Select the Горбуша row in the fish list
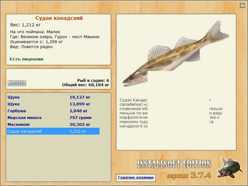This screenshot has height=186, width=248. point(53,111)
